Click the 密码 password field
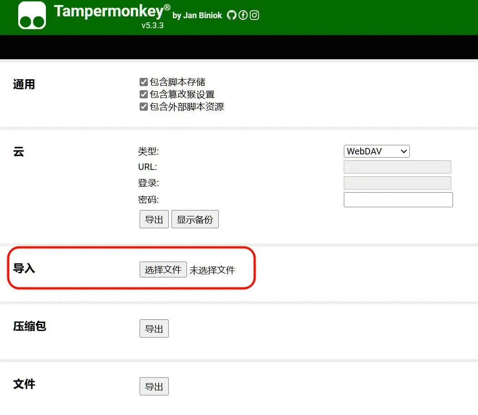This screenshot has height=415, width=478. coord(398,200)
